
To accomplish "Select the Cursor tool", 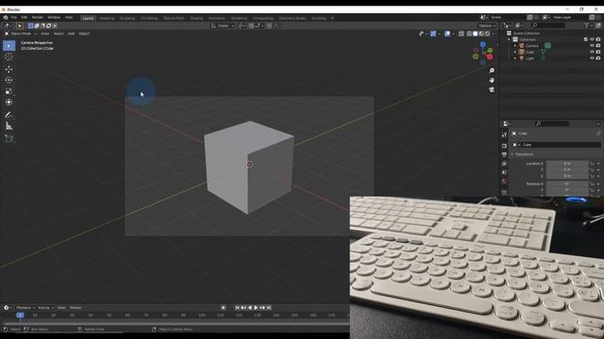I will [x=8, y=56].
